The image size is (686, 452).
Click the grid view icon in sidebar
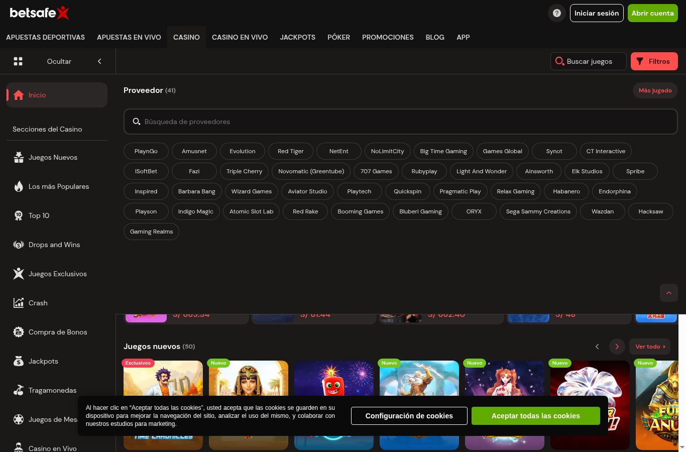18,61
